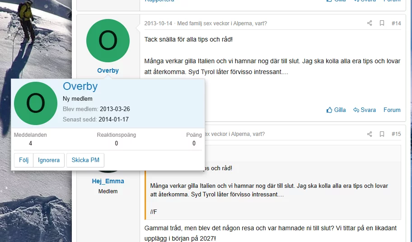412x242 pixels.
Task: Bookmark post #15 using the bookmark icon
Action: (x=382, y=134)
